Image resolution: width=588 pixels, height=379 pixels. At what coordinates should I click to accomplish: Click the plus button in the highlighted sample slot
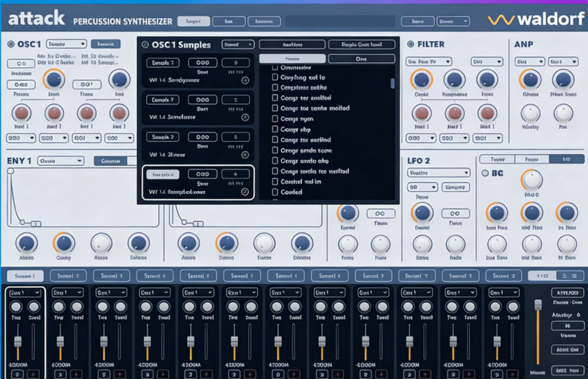pos(235,174)
